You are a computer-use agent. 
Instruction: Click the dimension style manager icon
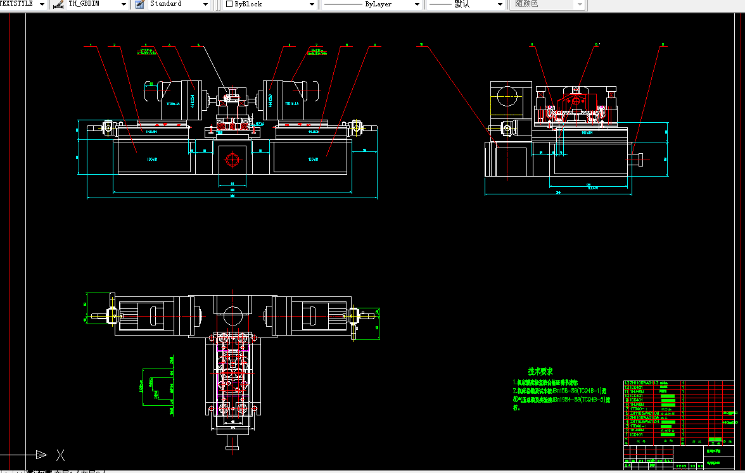click(x=58, y=4)
